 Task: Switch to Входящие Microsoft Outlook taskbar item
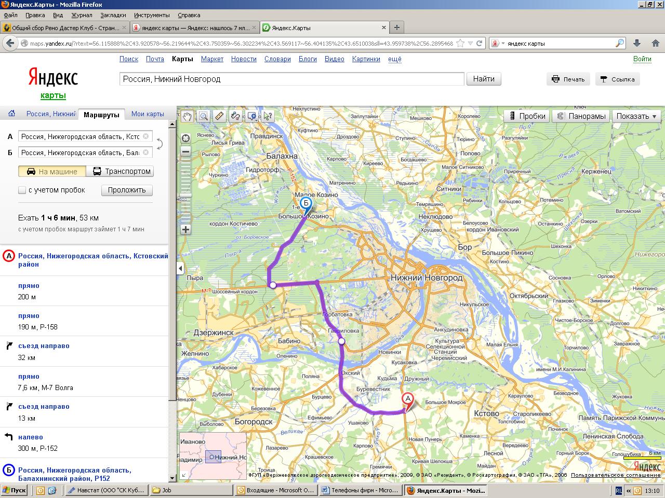[275, 490]
